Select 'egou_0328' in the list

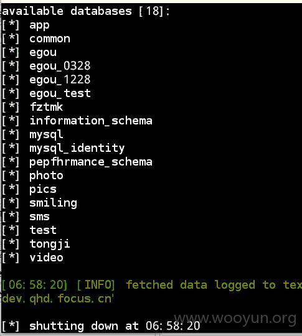60,67
